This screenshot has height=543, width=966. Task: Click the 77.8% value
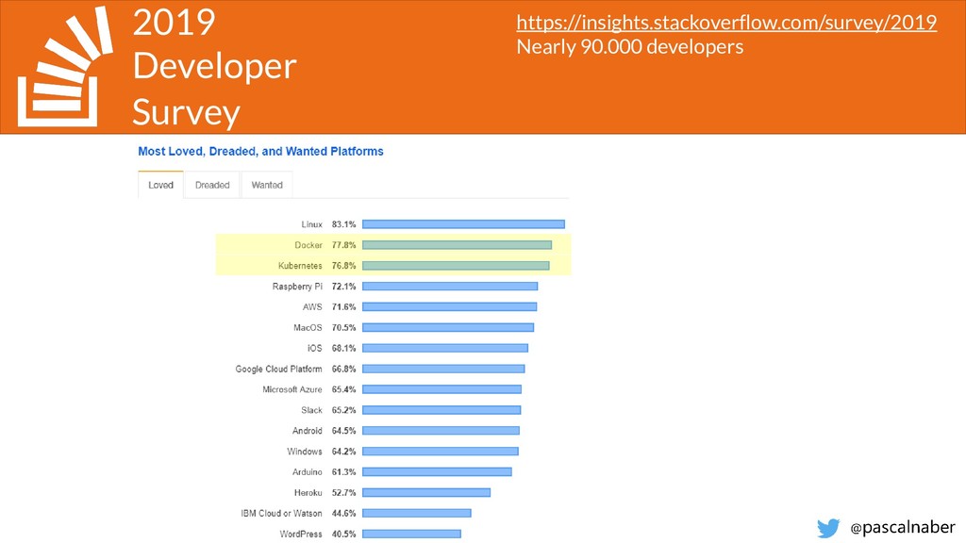coord(343,245)
